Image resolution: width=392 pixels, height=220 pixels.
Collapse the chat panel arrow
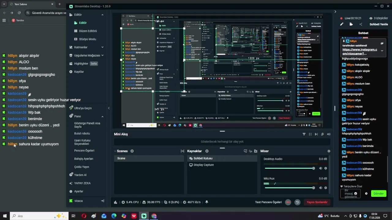point(335,12)
